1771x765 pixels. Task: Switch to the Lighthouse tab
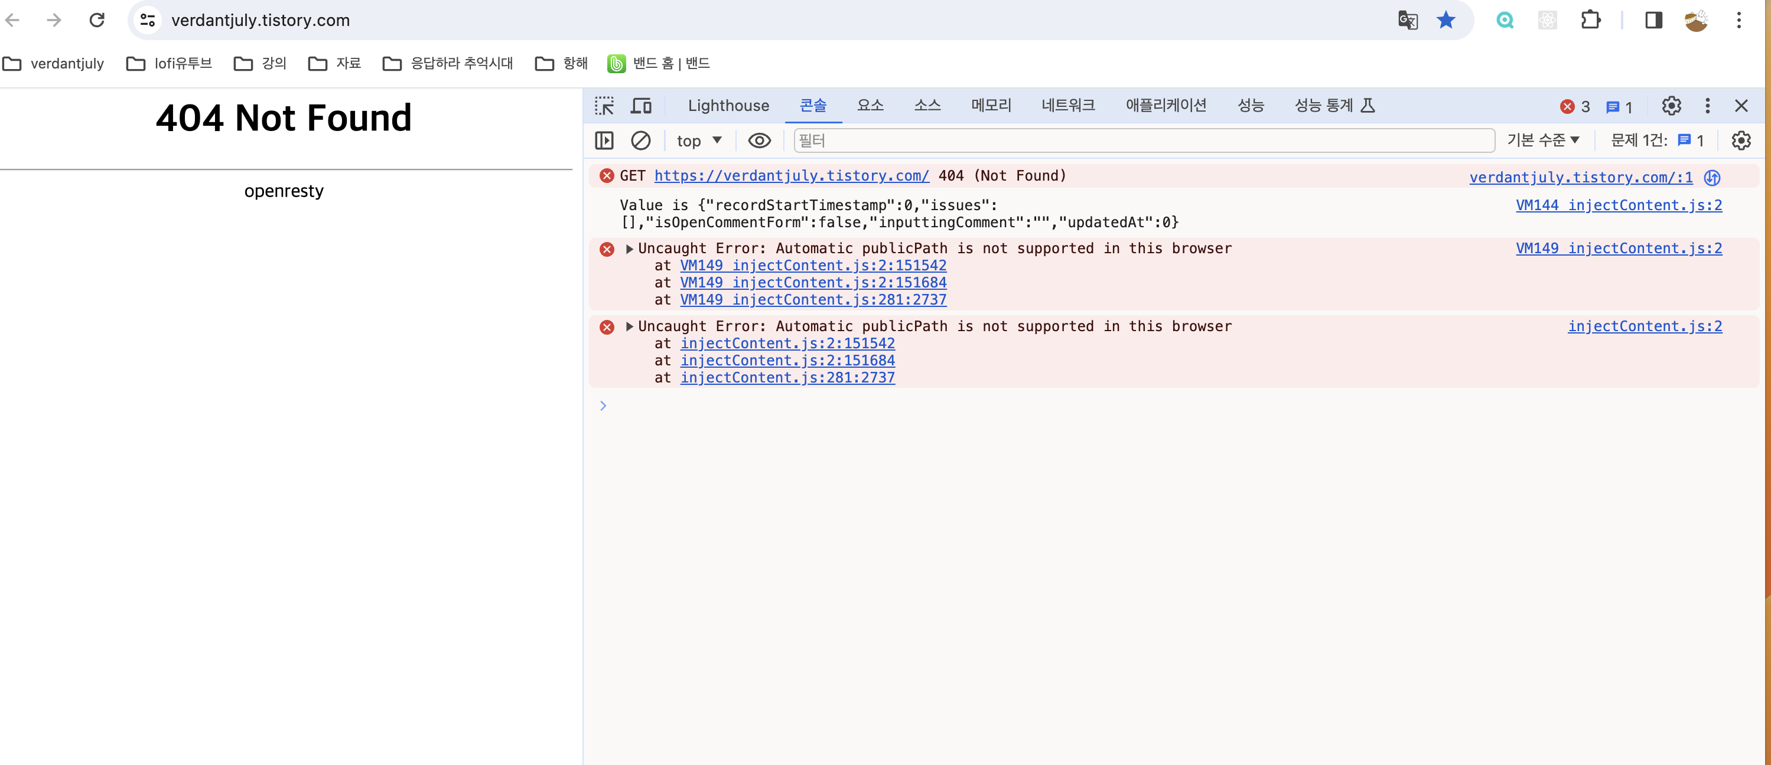[728, 106]
